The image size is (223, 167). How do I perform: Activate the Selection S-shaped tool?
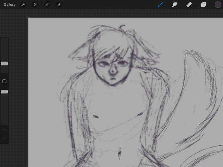[x=47, y=5]
